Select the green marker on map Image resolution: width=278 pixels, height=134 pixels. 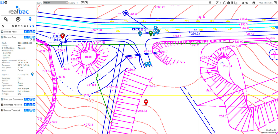point(151,33)
